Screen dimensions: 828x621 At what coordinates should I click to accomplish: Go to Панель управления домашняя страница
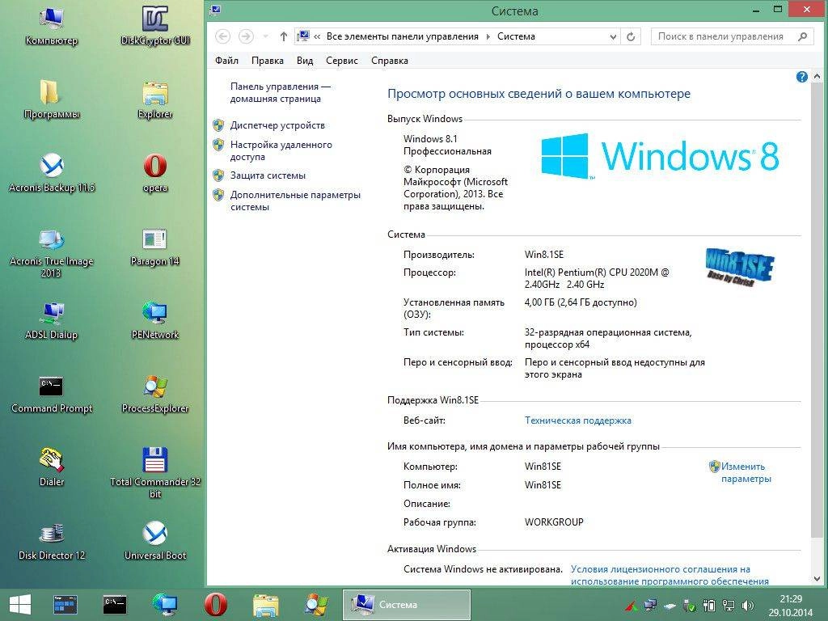click(281, 92)
